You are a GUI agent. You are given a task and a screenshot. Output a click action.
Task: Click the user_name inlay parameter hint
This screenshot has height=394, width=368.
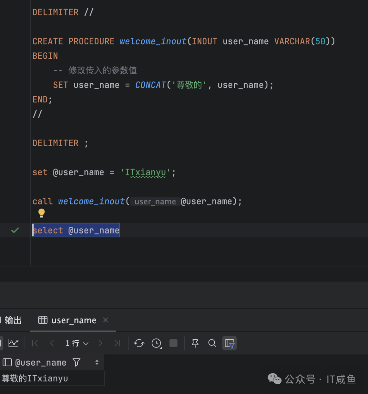[x=155, y=201]
